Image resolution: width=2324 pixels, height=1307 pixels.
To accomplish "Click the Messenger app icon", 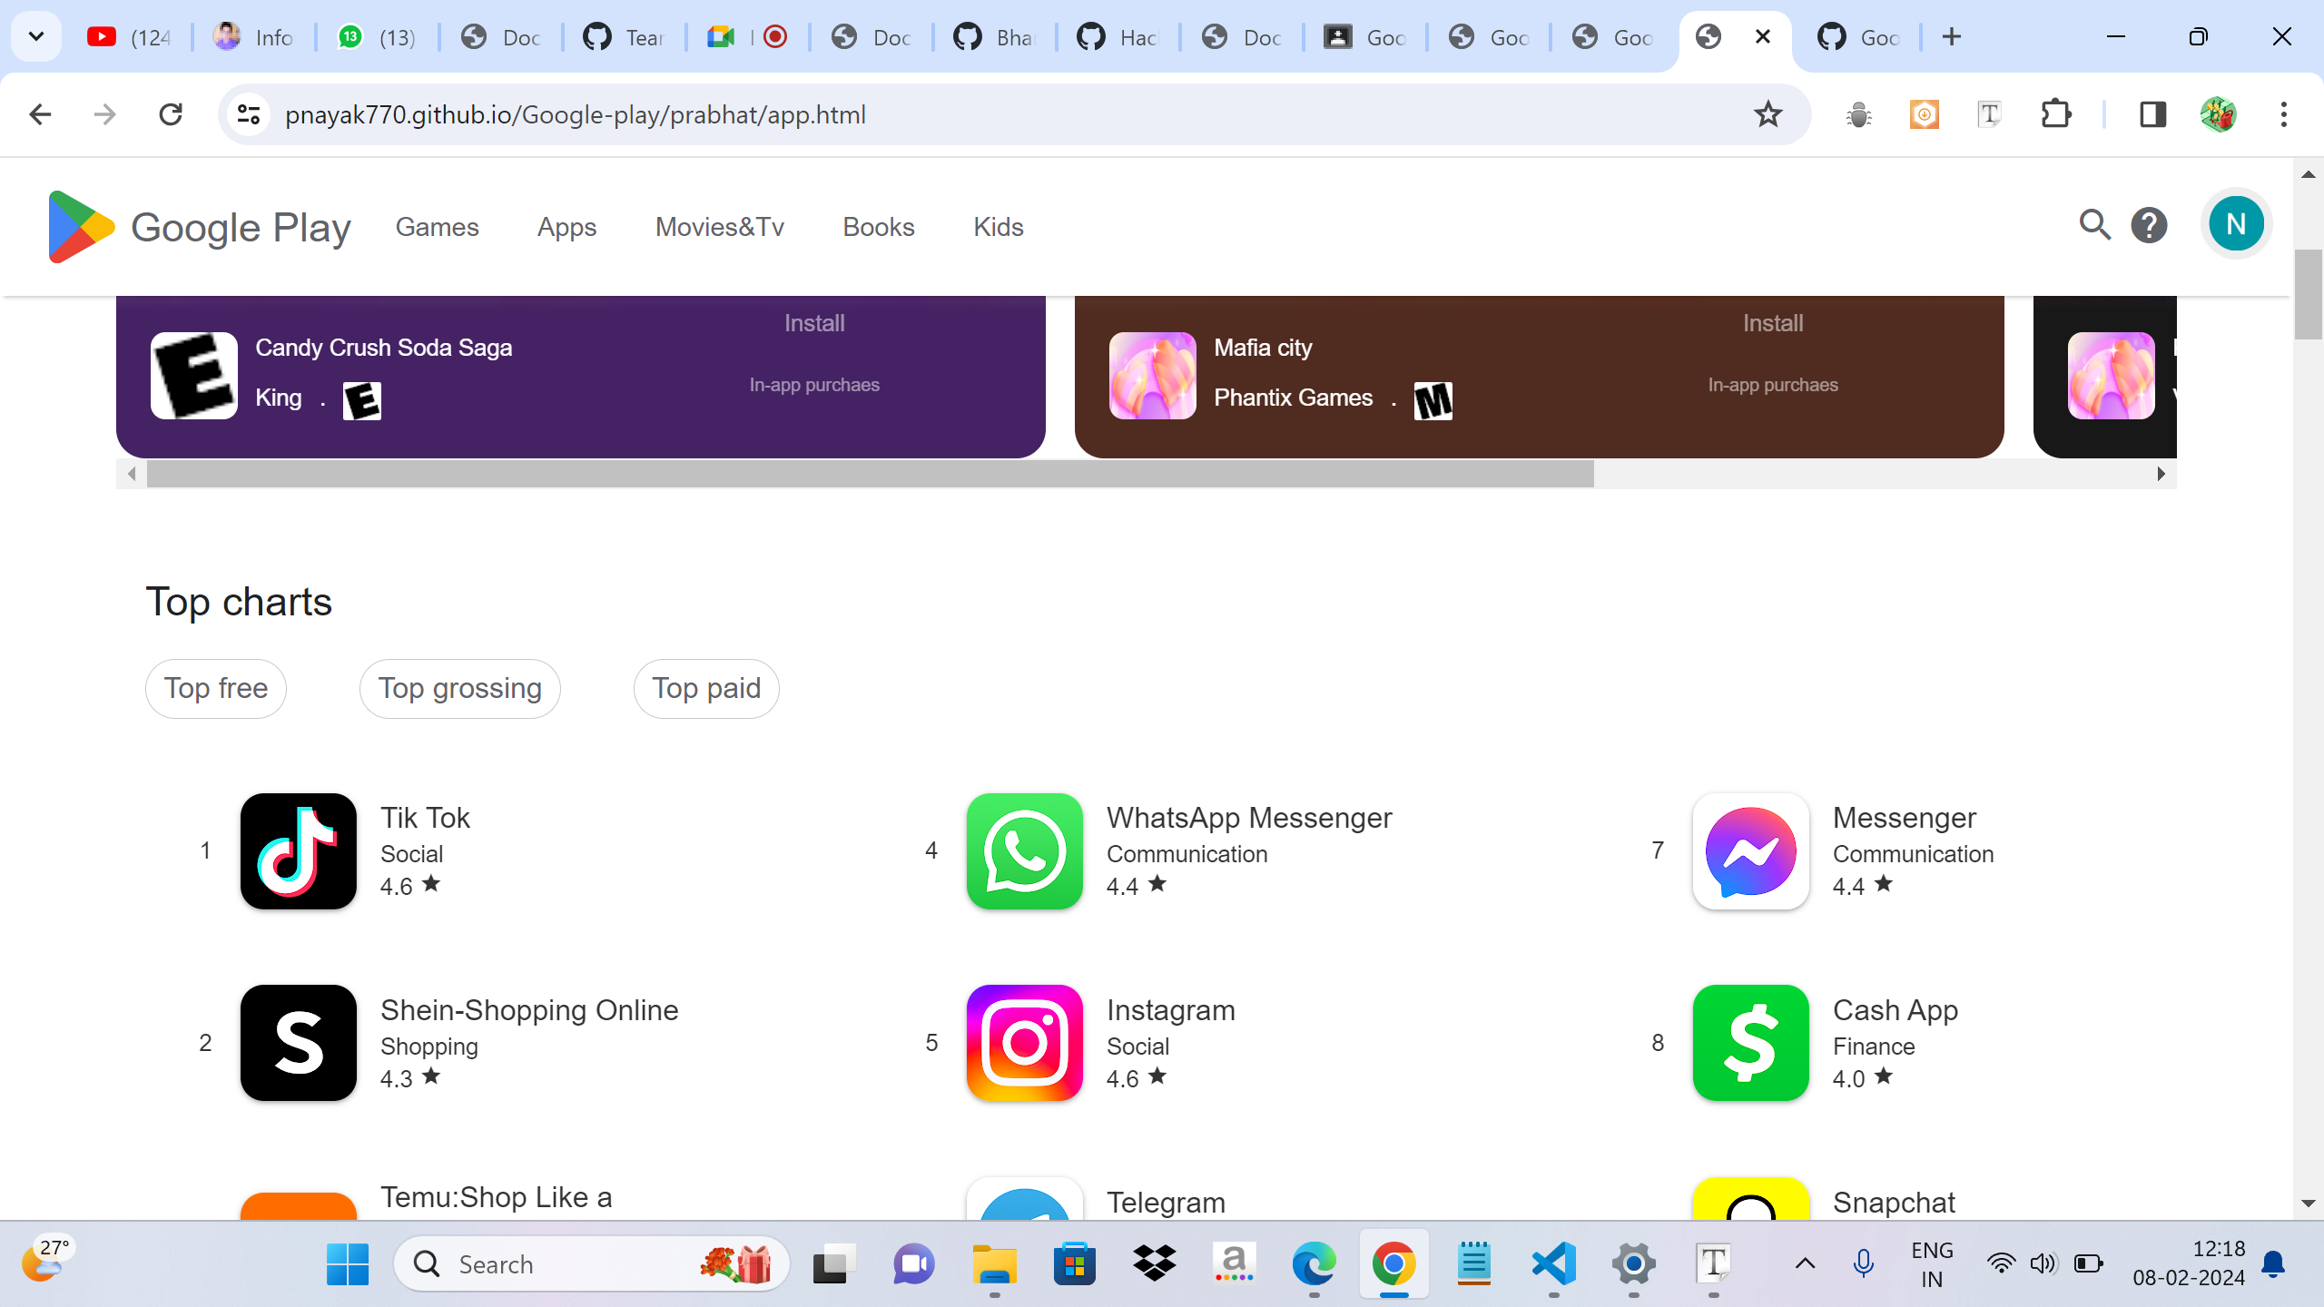I will click(1750, 851).
